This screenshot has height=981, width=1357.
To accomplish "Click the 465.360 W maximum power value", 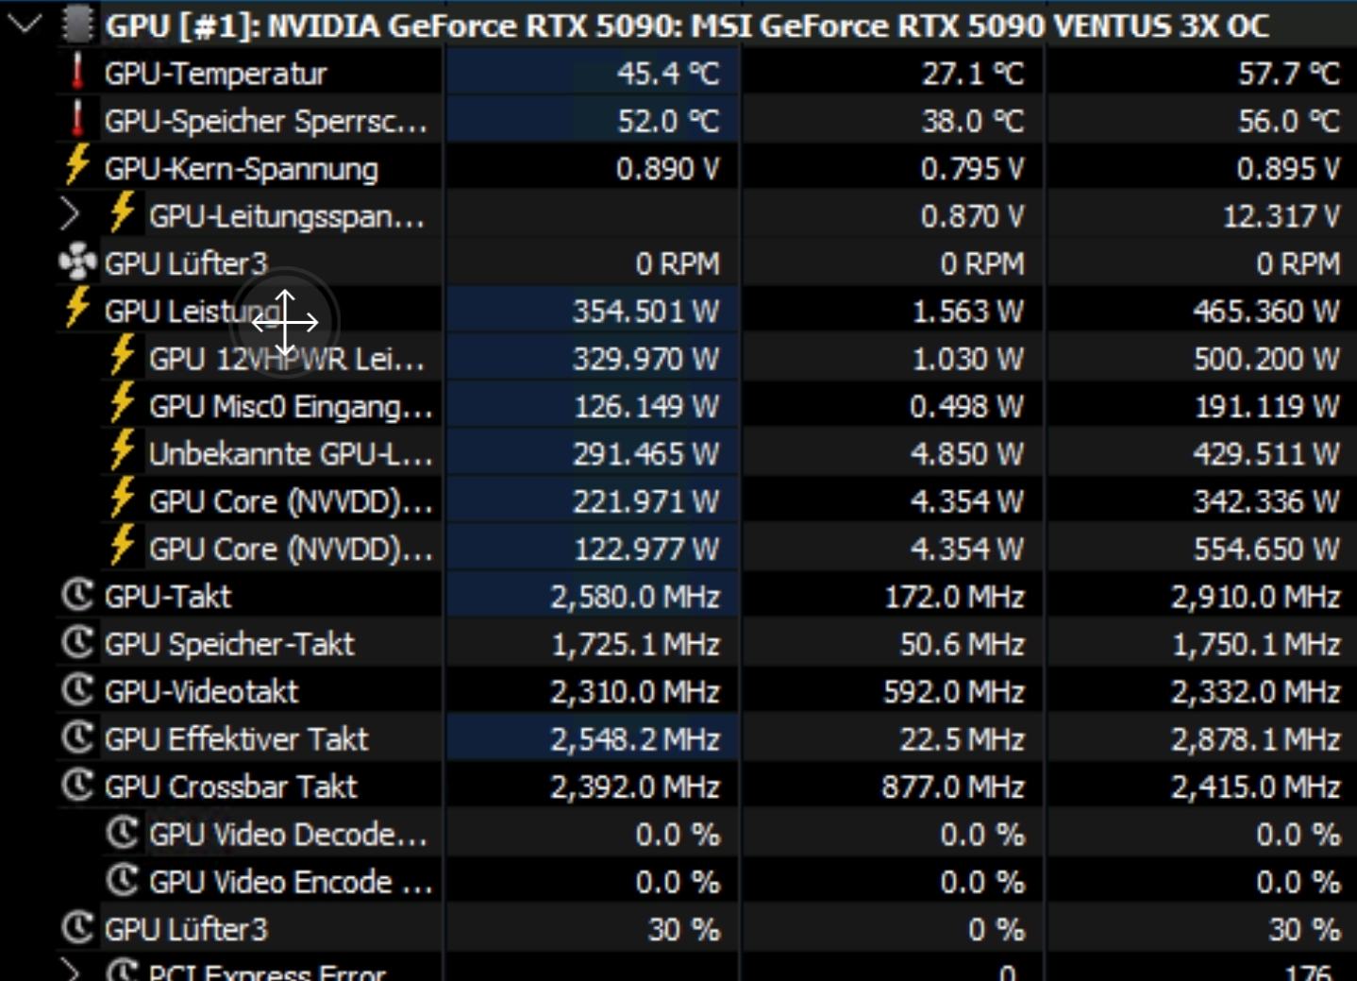I will coord(1265,312).
